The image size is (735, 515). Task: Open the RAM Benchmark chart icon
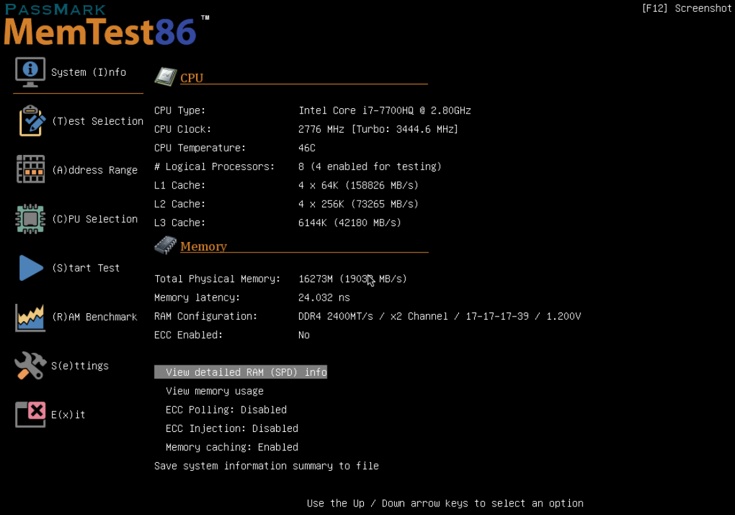click(30, 317)
